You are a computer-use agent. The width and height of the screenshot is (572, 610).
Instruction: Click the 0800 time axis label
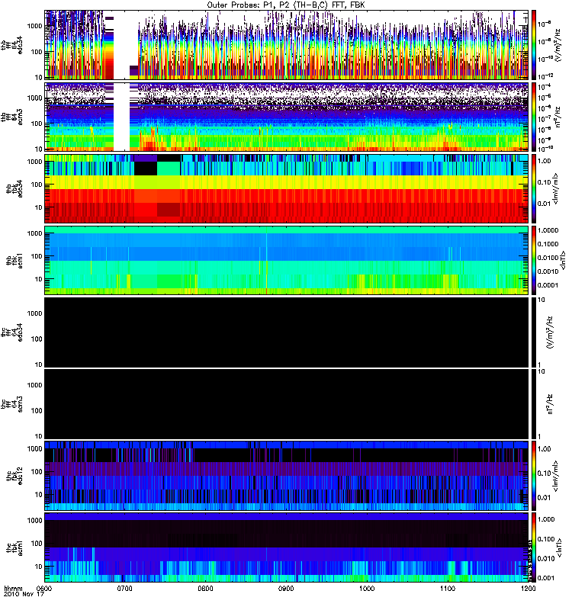click(x=205, y=588)
